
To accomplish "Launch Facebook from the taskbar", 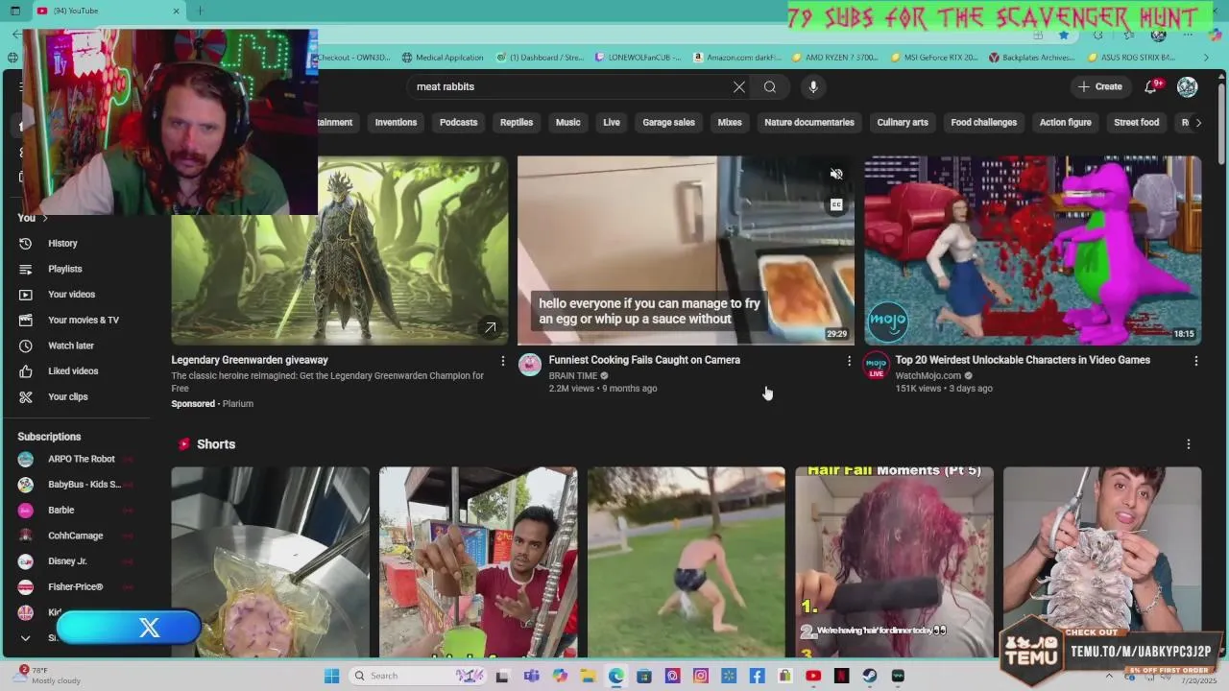I will (757, 676).
